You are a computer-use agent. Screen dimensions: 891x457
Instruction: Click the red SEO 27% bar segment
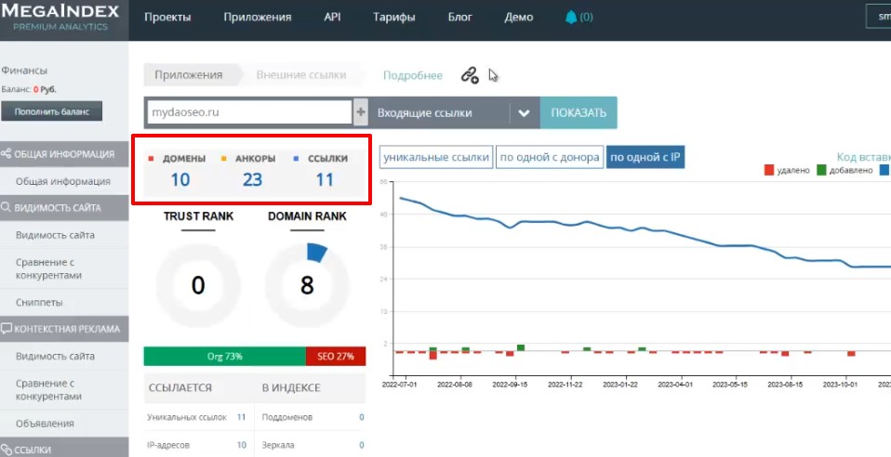335,357
